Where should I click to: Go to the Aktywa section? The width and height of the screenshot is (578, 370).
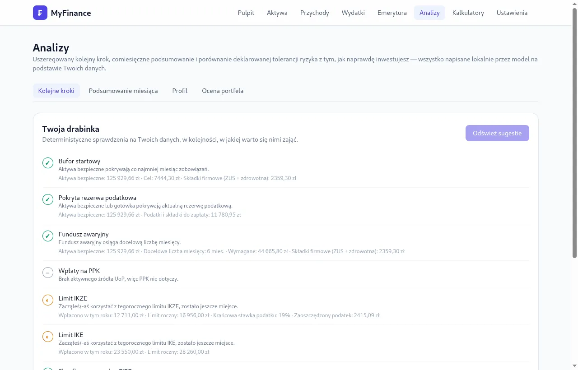point(277,13)
